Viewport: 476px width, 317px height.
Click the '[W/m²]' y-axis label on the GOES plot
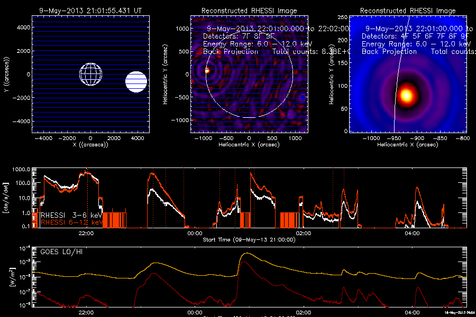pos(12,277)
